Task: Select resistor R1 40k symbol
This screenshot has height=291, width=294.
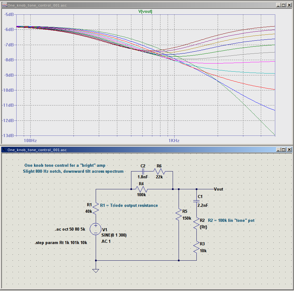Action: click(x=96, y=208)
